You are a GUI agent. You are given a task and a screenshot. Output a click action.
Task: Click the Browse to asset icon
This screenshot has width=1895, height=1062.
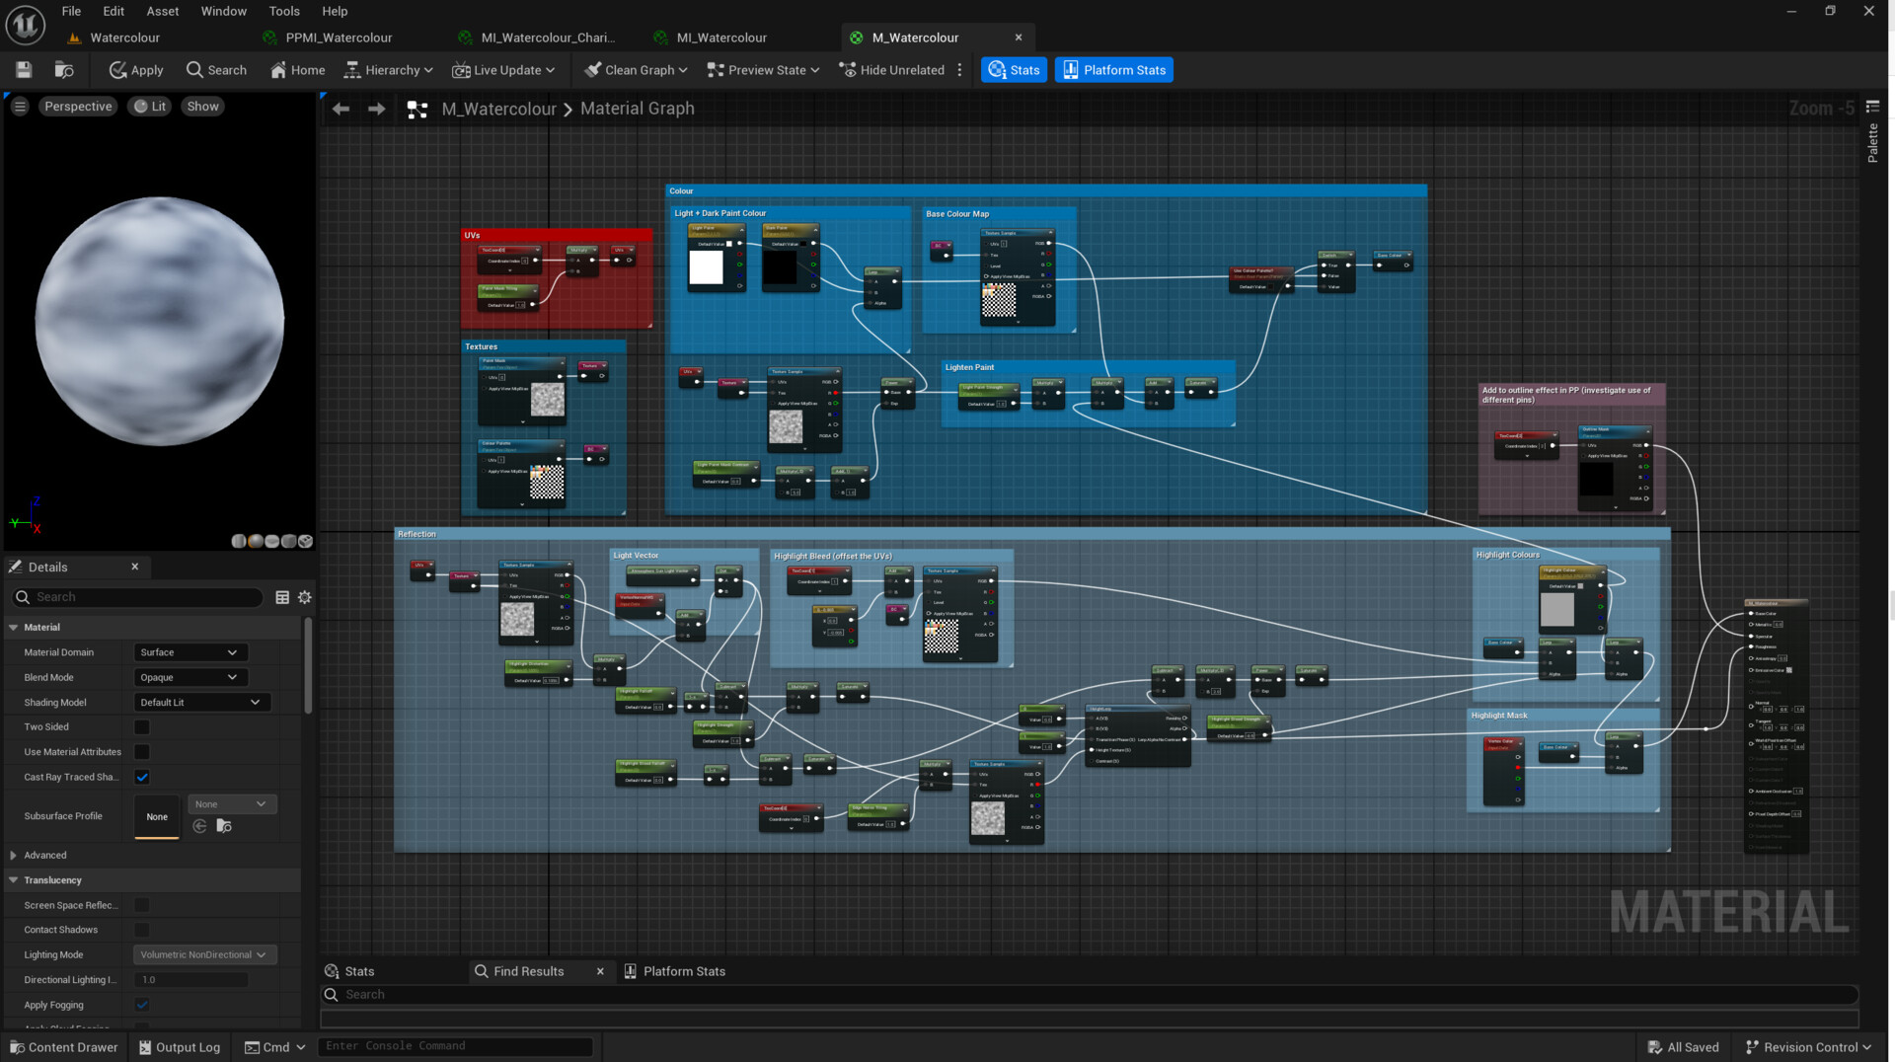(64, 70)
